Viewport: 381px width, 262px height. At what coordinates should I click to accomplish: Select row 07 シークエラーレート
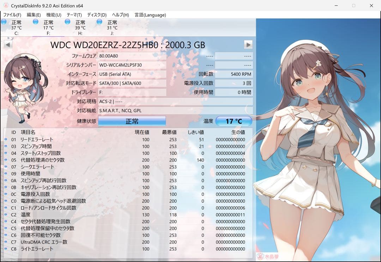(128, 167)
